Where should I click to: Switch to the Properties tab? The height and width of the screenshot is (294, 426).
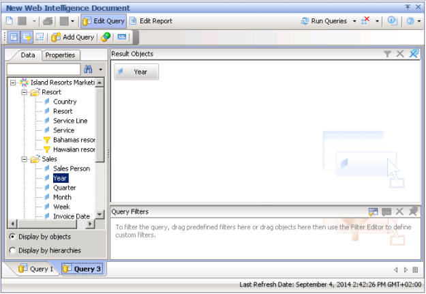point(60,55)
